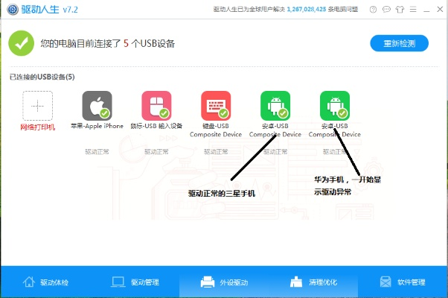Click 驱动正常 status under Apple iPhone
Image resolution: width=448 pixels, height=298 pixels.
(97, 152)
